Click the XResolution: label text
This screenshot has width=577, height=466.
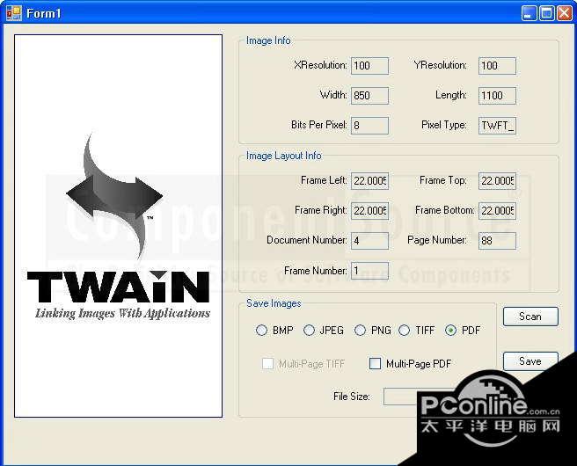(x=320, y=65)
